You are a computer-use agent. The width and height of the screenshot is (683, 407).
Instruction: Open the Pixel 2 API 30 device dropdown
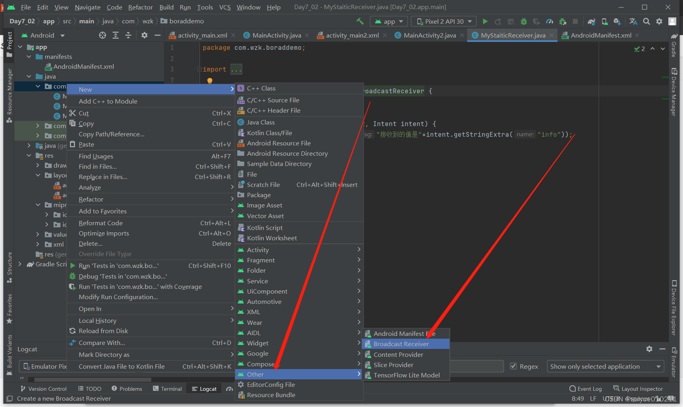tap(444, 21)
